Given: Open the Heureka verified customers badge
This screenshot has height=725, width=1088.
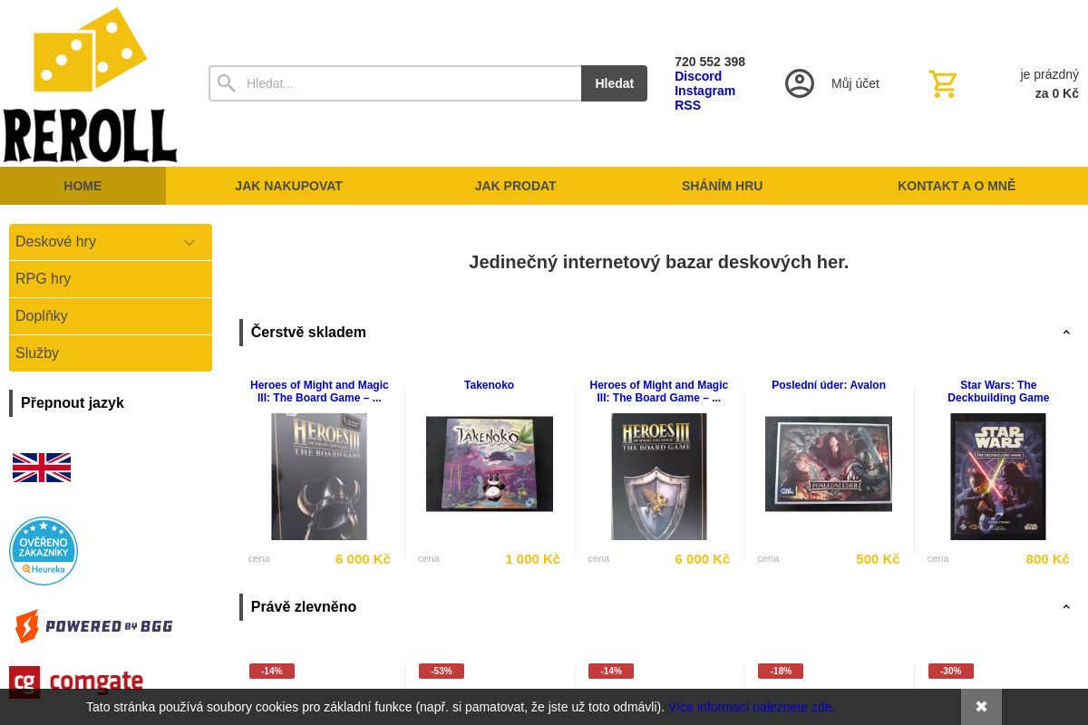Looking at the screenshot, I should point(44,551).
